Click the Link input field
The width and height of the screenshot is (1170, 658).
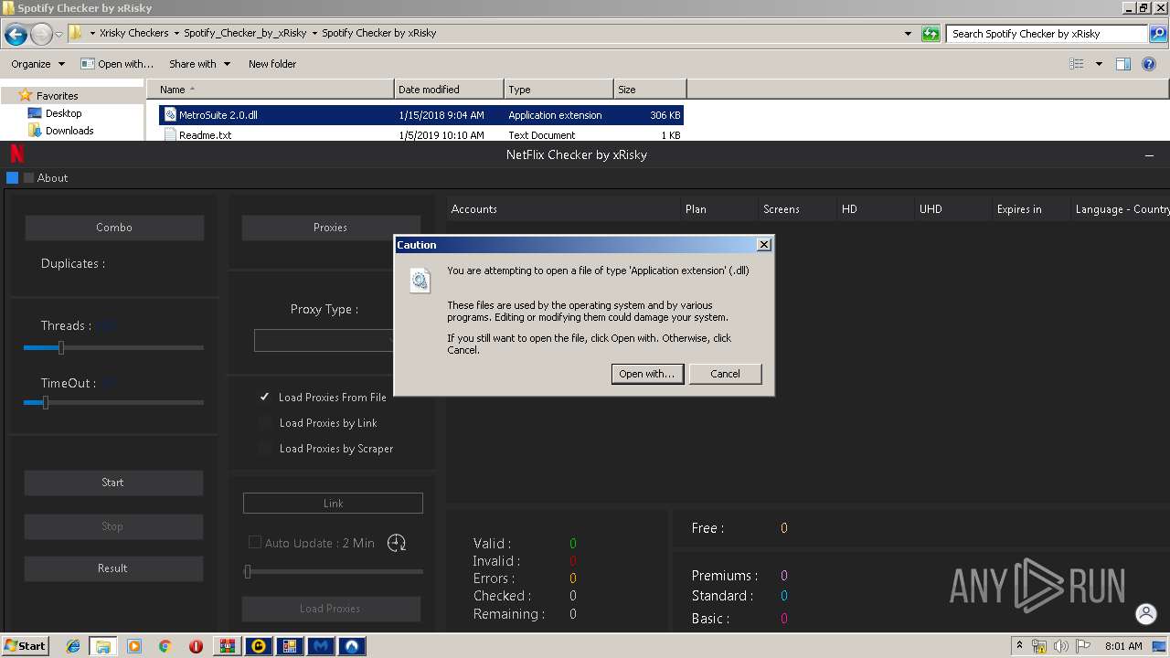[333, 504]
